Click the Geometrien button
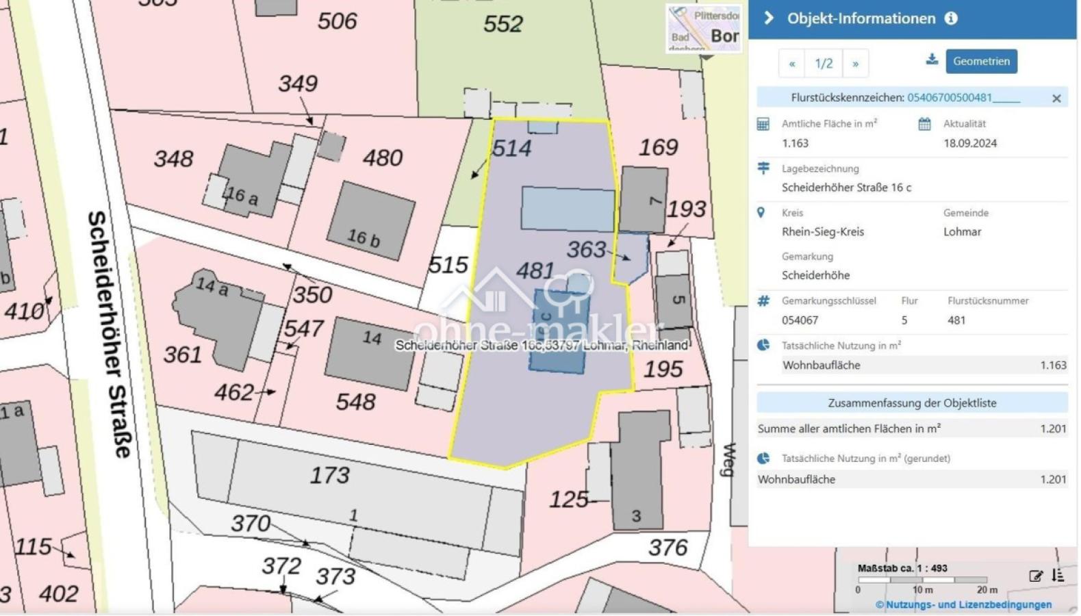 pos(981,61)
